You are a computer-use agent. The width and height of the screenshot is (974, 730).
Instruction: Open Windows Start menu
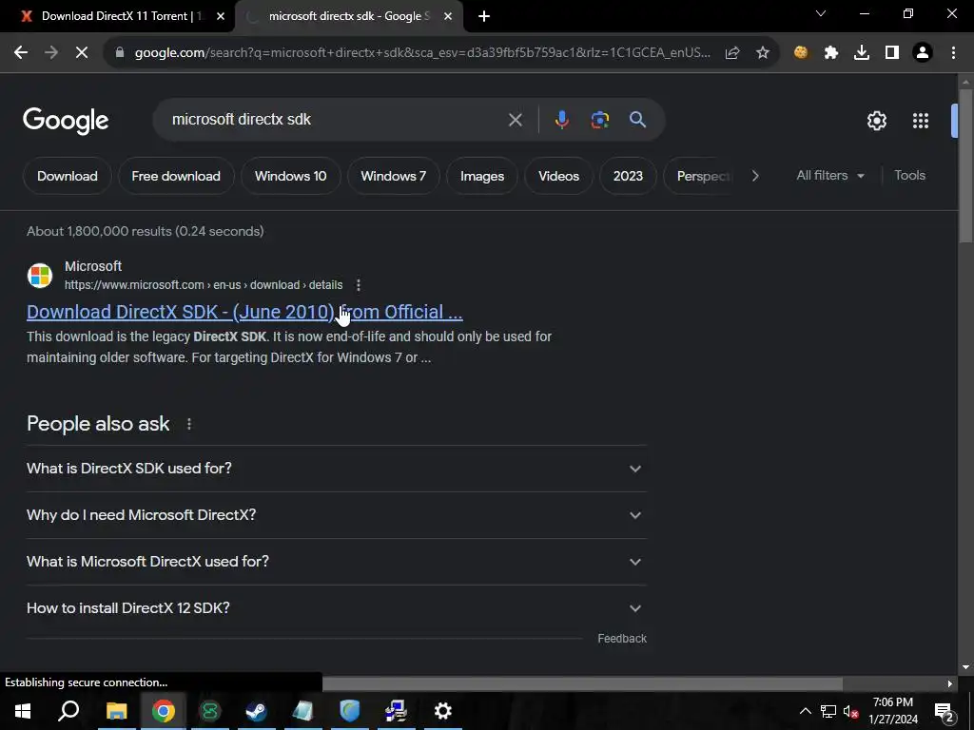(23, 711)
